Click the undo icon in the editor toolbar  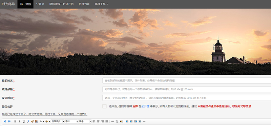[x=5, y=121]
